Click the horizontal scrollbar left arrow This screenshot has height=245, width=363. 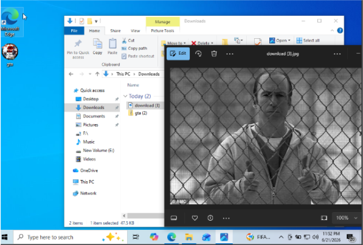pyautogui.click(x=124, y=216)
